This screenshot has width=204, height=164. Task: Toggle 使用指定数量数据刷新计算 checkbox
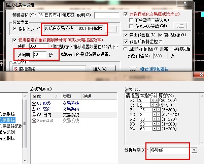coord(14,40)
